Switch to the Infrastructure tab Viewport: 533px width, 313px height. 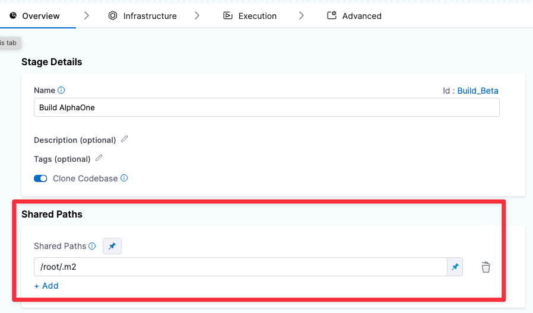[142, 16]
